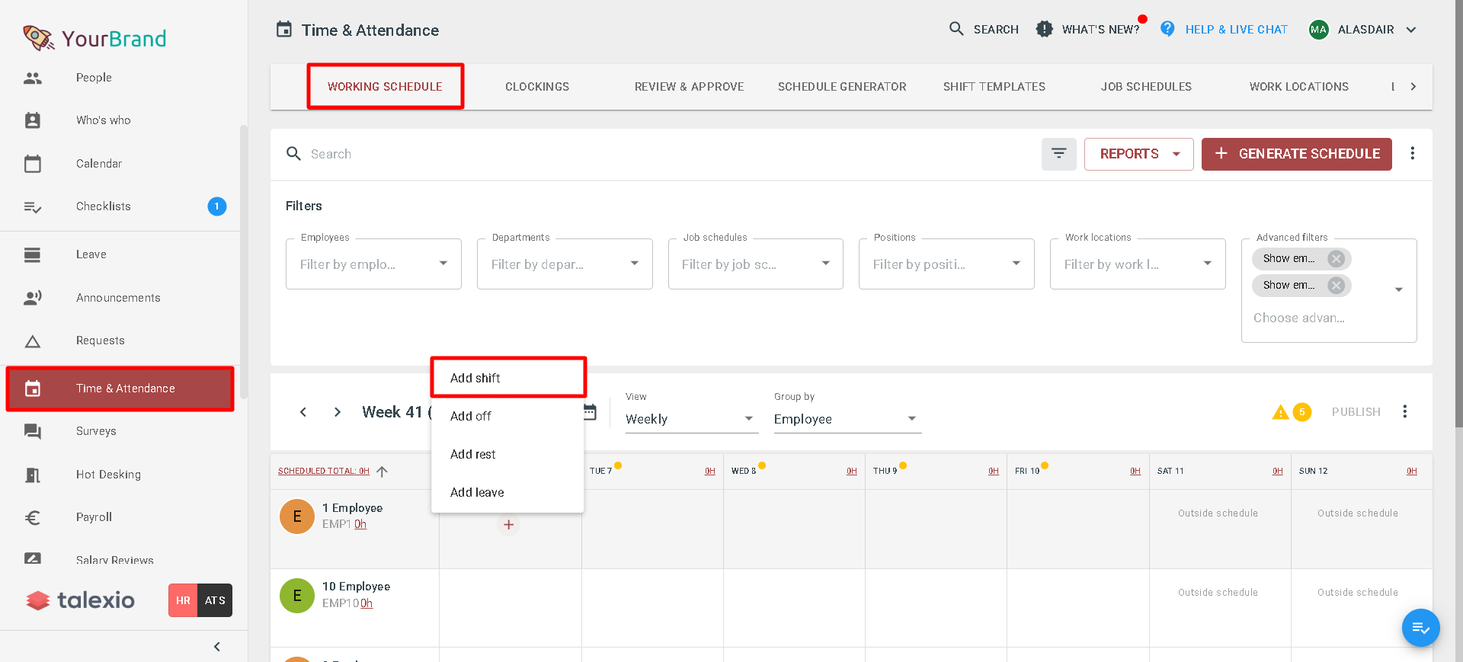Toggle sort on Scheduled Total column
This screenshot has width=1463, height=662.
click(382, 472)
